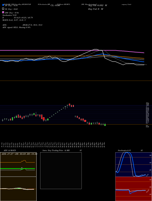Click the highest red candlestick at the peak
152x201 pixels.
coord(70,105)
